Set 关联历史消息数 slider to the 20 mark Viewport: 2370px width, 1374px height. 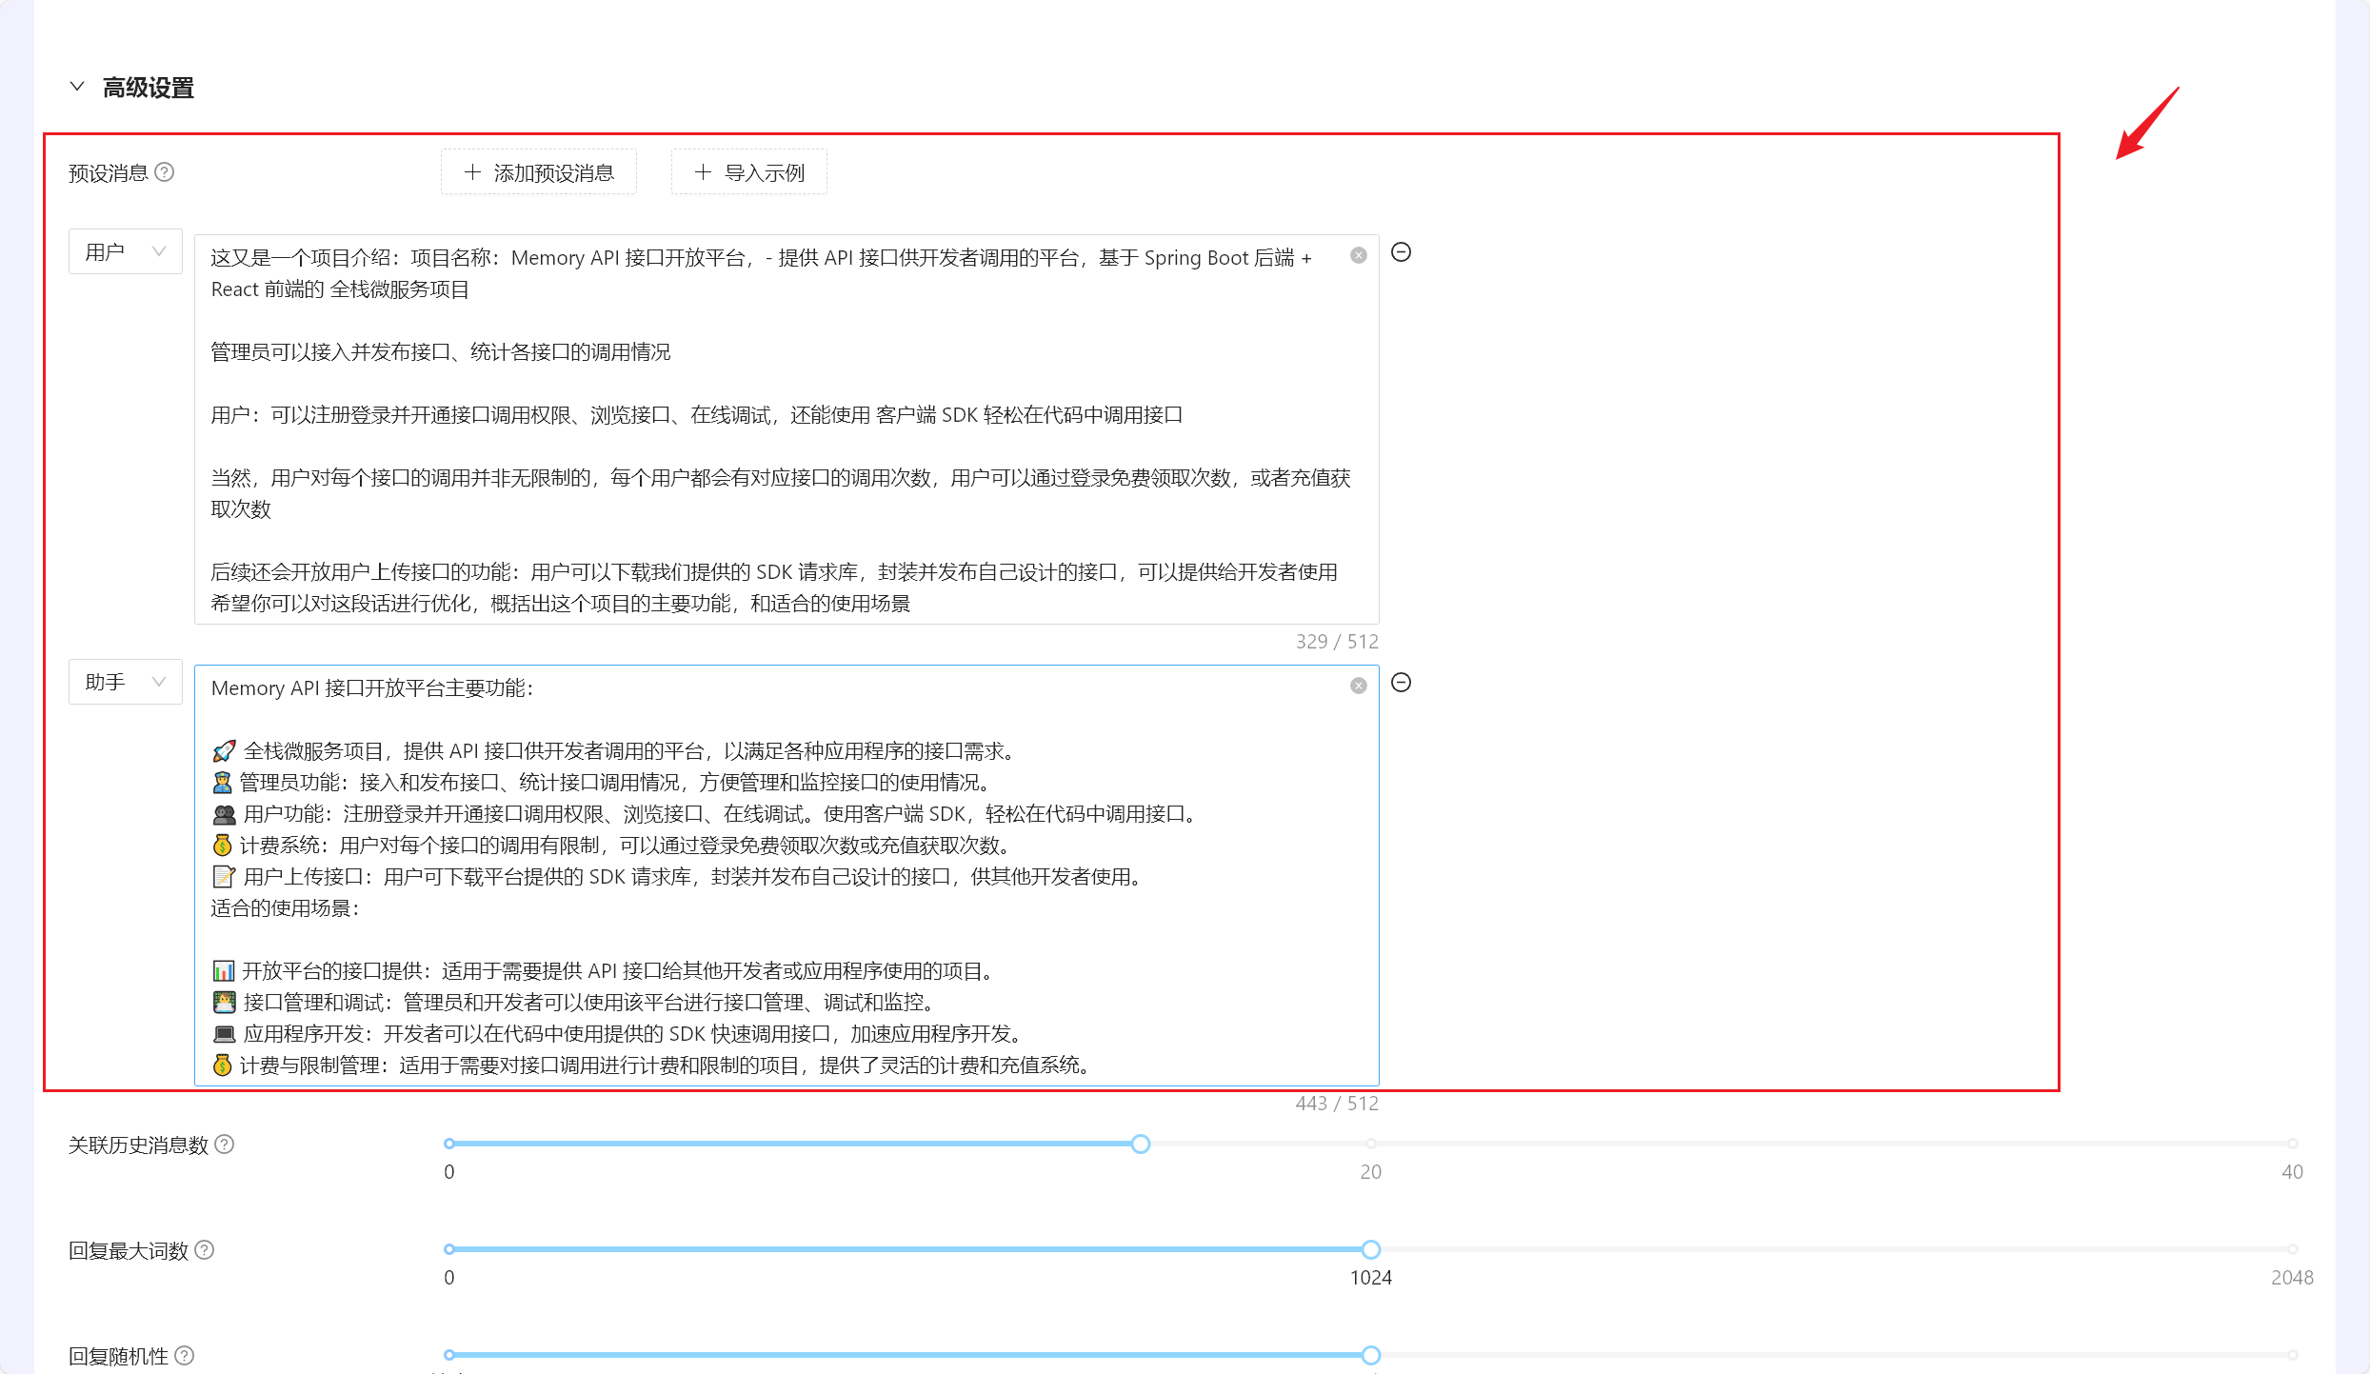(1371, 1144)
